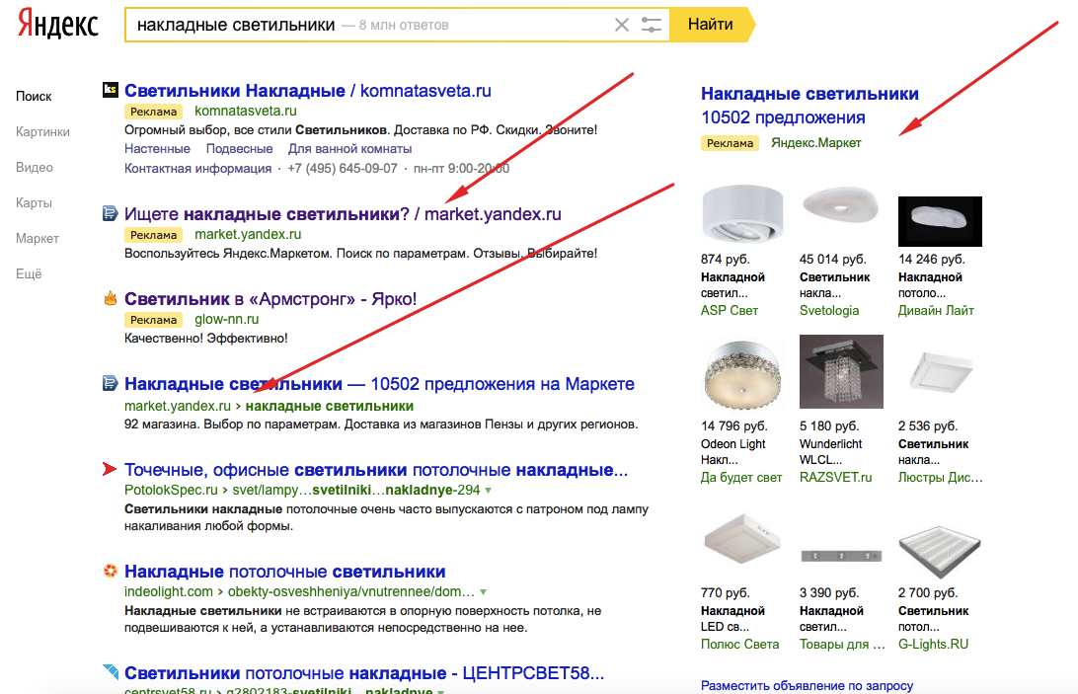
Task: Click komnatasveta.ru favicon next to first result
Action: tap(110, 90)
